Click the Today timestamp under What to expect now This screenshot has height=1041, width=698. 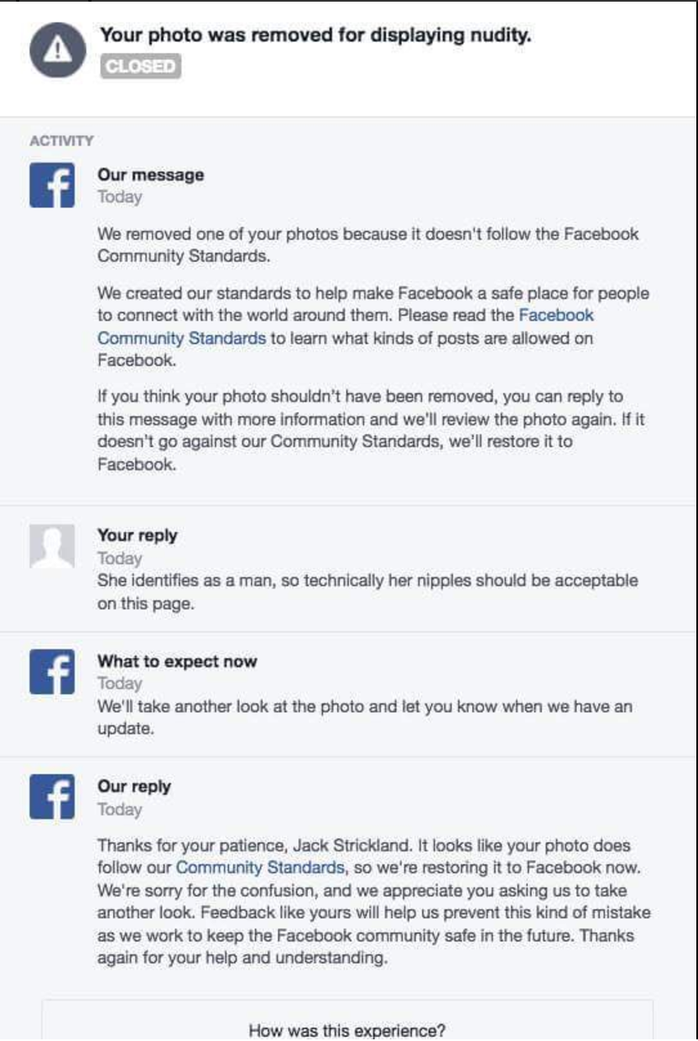[120, 683]
